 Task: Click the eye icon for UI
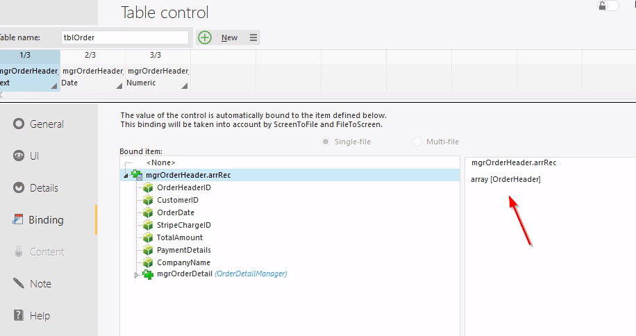pos(19,156)
